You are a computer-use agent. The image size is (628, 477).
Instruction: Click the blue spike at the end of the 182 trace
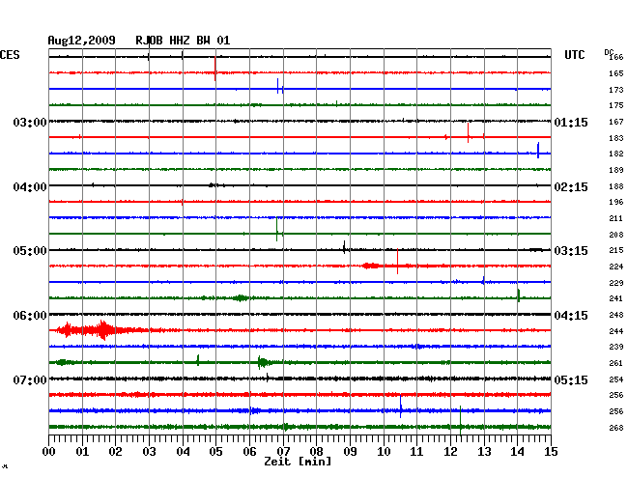point(538,150)
